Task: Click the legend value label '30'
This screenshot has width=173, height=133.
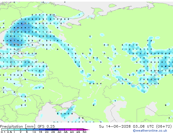Action: [x=59, y=132]
